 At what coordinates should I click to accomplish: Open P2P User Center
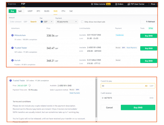point(136,4)
